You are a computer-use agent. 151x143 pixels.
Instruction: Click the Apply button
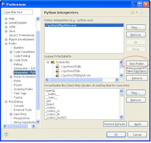[138, 124]
